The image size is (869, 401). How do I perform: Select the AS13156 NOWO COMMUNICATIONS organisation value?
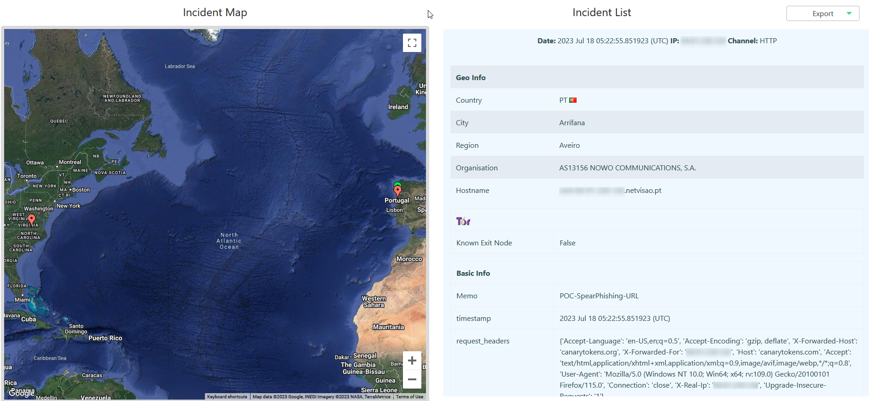(627, 168)
